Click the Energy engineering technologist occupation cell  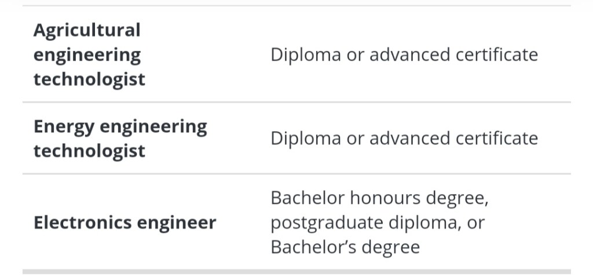120,139
